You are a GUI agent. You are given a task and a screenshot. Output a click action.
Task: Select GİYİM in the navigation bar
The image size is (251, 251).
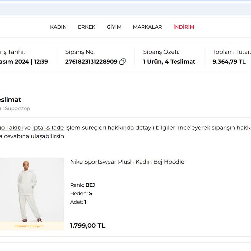click(x=114, y=27)
